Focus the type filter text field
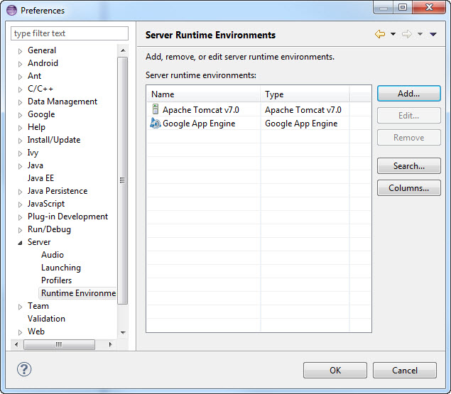The image size is (451, 394). pos(70,33)
